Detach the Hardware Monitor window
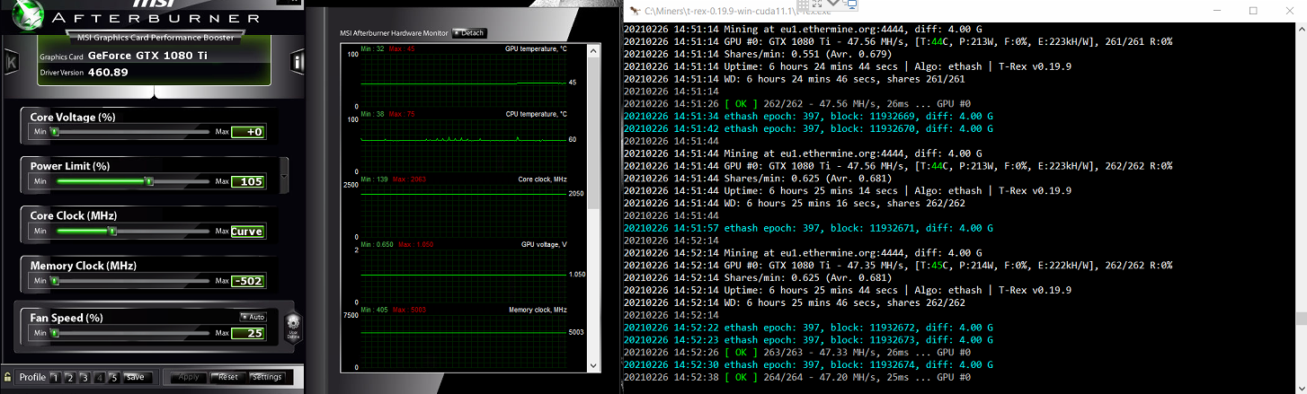This screenshot has width=1307, height=394. 469,33
